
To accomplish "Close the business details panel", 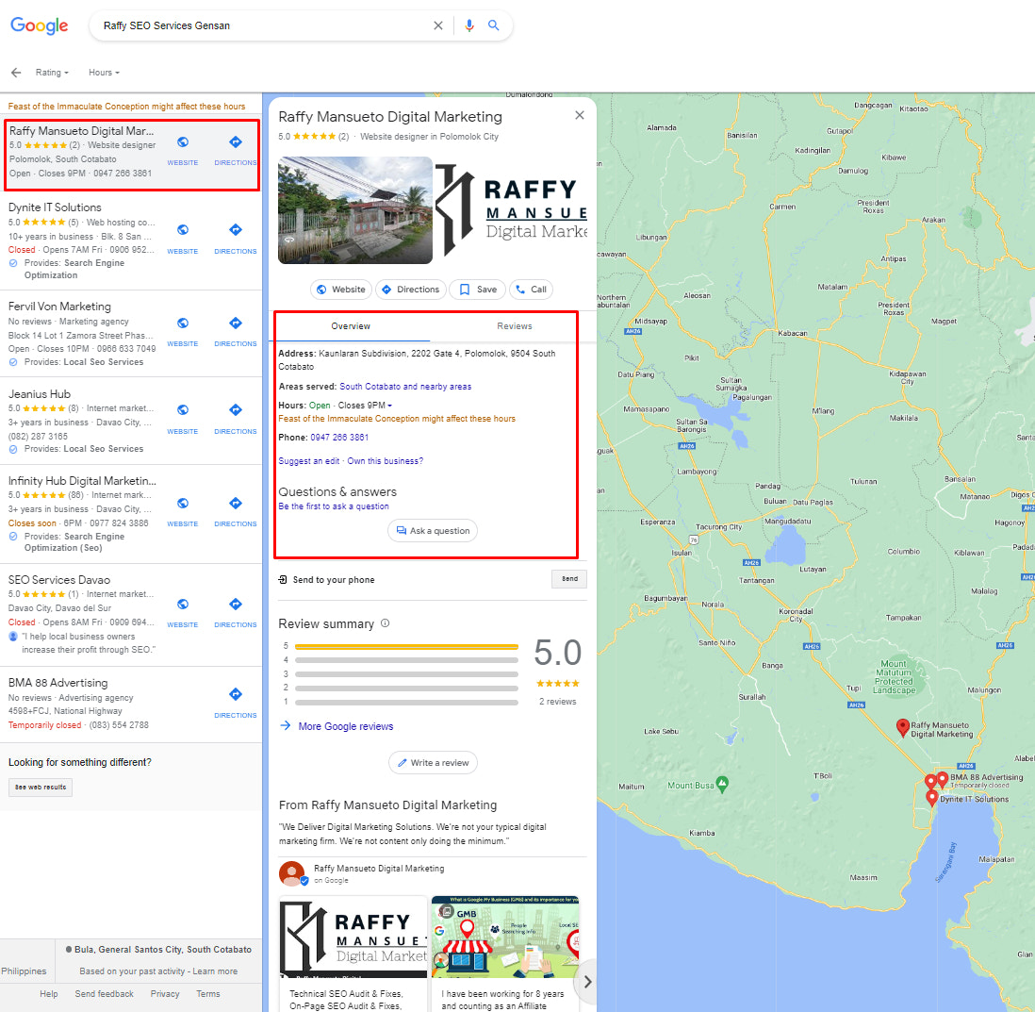I will (580, 116).
